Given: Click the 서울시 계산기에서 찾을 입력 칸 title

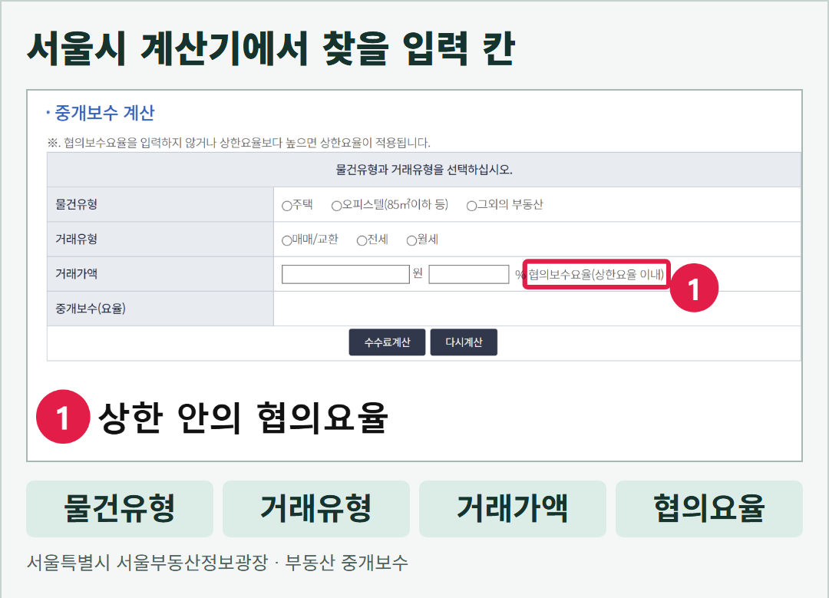Looking at the screenshot, I should pos(271,48).
